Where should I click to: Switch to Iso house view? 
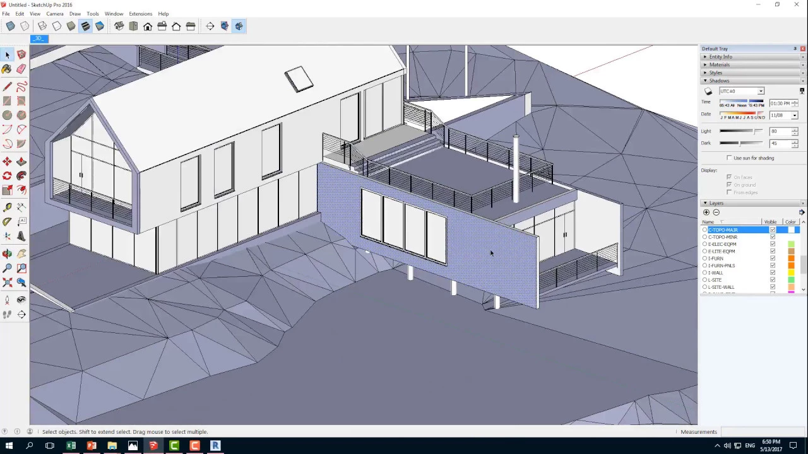pos(119,26)
